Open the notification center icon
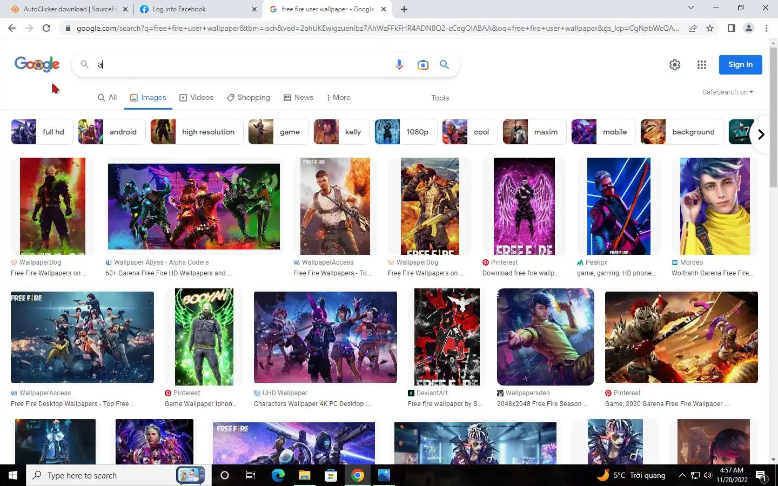The image size is (778, 486). 761,476
